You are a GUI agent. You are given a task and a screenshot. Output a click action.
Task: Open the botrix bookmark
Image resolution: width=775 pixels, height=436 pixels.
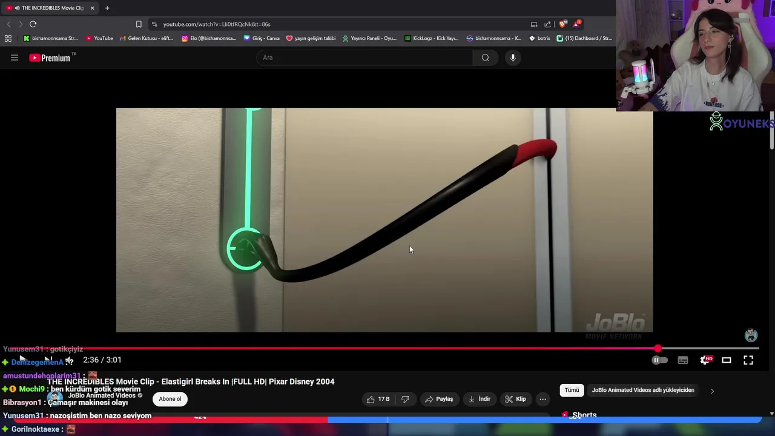(539, 38)
